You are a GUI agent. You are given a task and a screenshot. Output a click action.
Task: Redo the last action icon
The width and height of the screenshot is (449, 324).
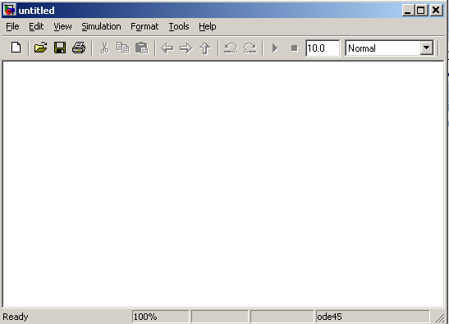pos(250,48)
